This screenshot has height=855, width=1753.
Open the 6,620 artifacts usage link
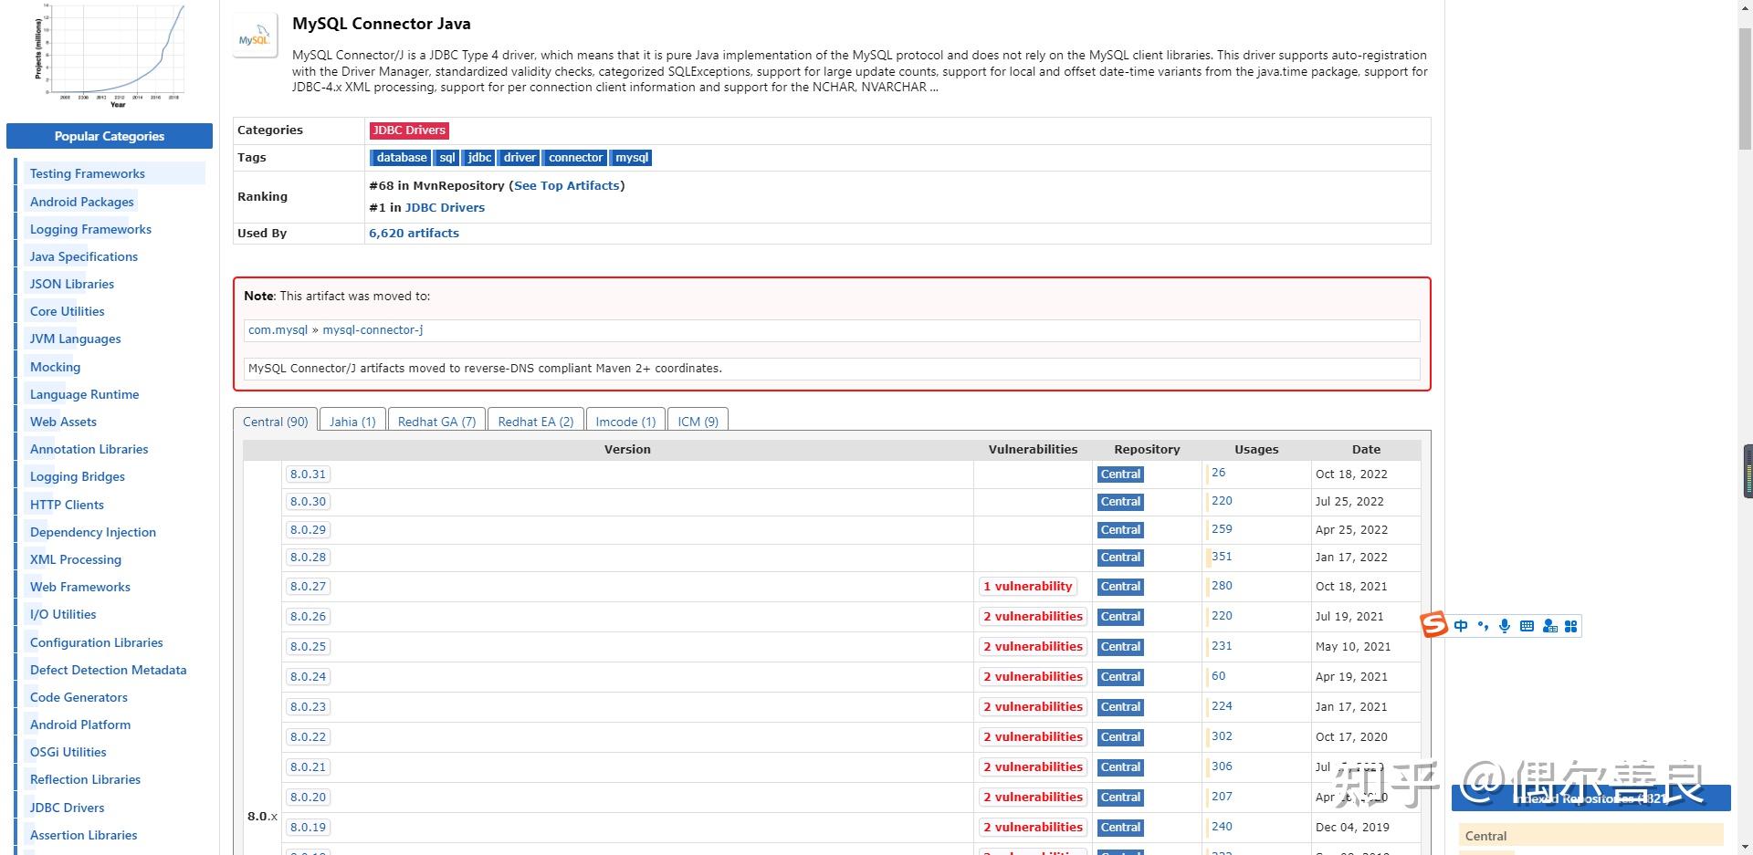[x=414, y=233]
